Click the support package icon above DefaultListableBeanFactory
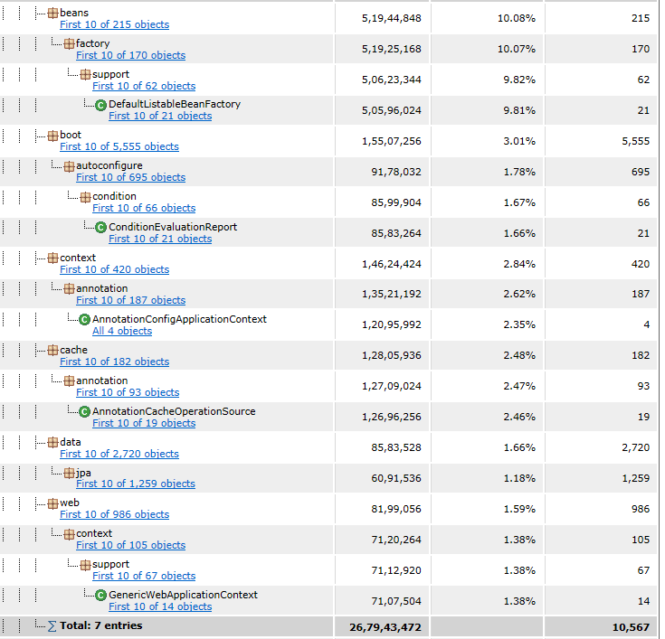 point(85,75)
